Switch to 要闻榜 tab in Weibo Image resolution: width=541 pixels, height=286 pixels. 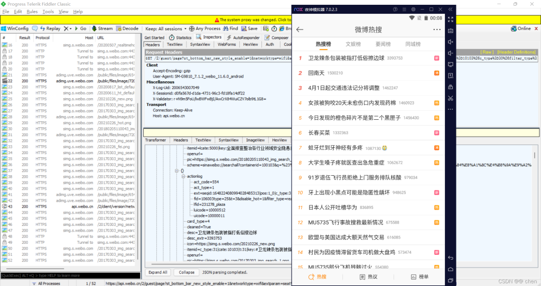click(383, 44)
